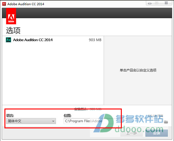Click the 上一步 back button
The width and height of the screenshot is (174, 141).
coord(132,133)
